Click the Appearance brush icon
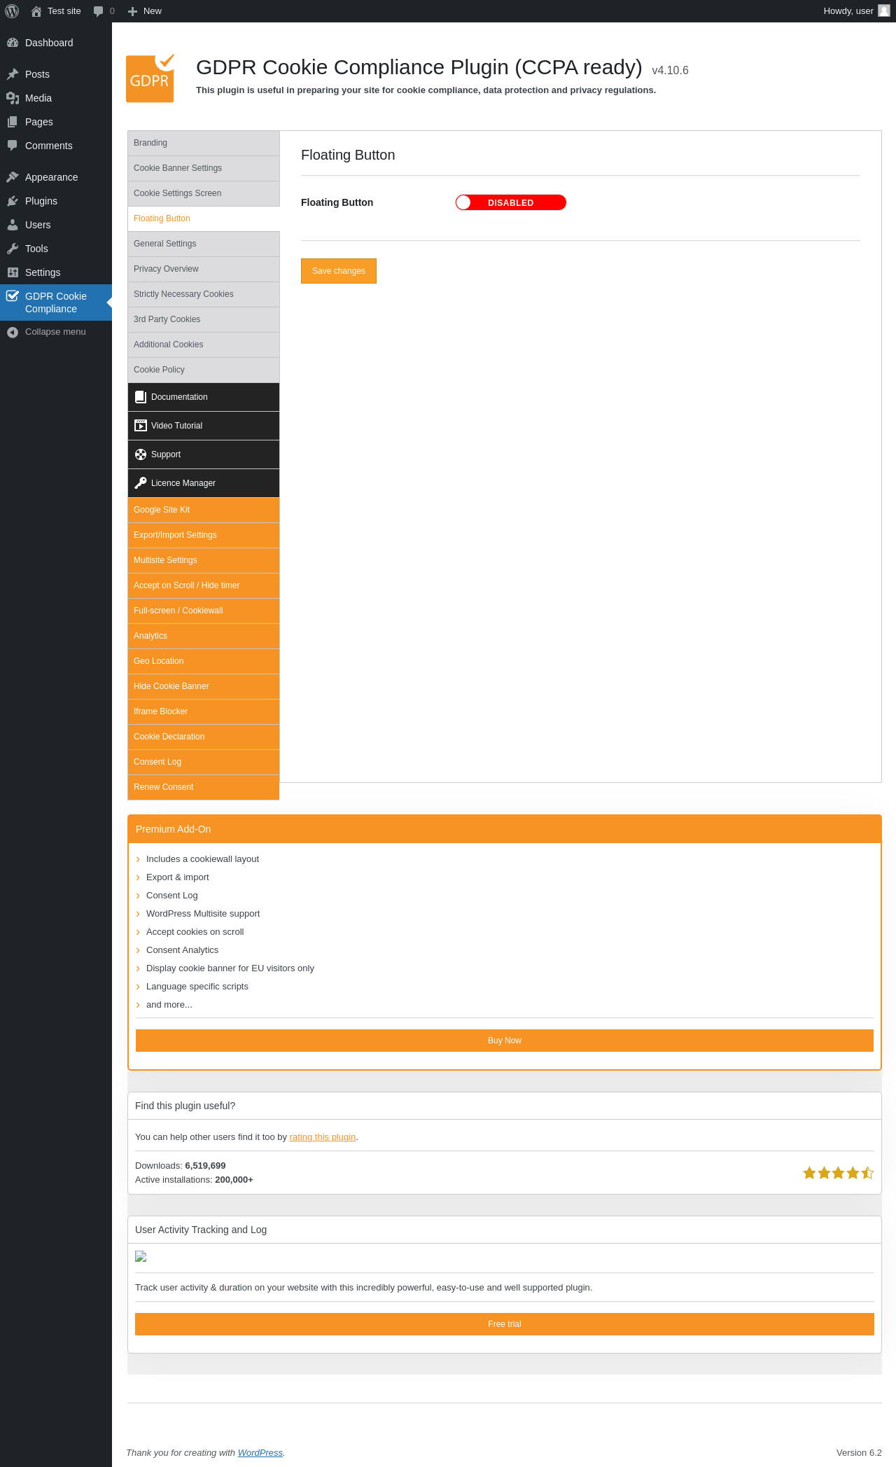Screen dimensions: 896x1467 [x=13, y=177]
